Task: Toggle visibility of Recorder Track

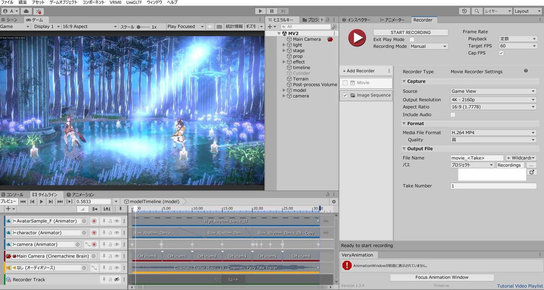Action: (x=117, y=279)
